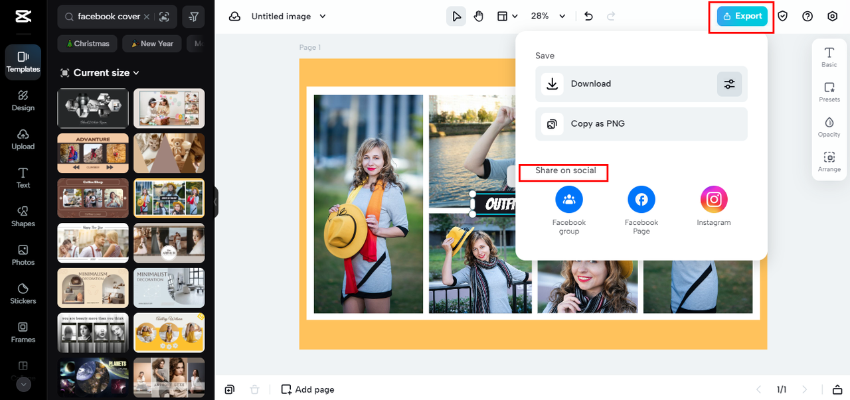Clear the search text with X
Viewport: 850px width, 400px height.
click(x=146, y=17)
